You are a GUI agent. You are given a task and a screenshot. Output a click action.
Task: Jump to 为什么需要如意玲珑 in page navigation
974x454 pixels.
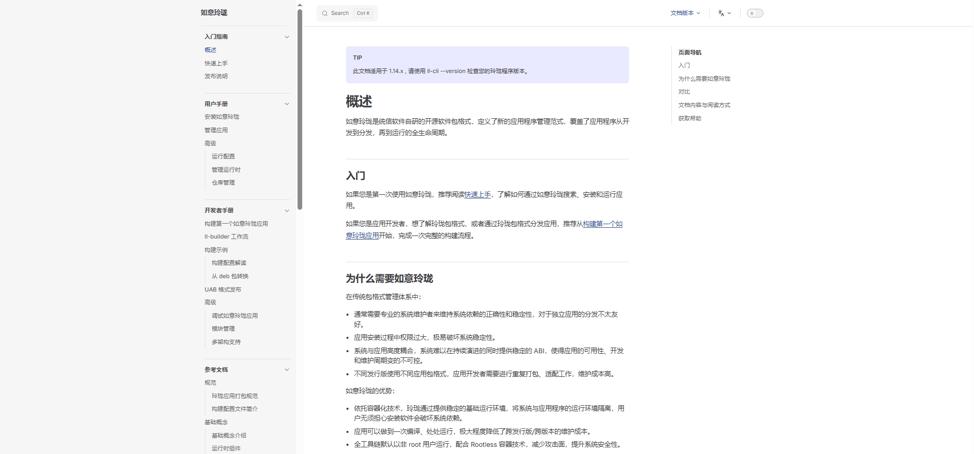tap(704, 79)
